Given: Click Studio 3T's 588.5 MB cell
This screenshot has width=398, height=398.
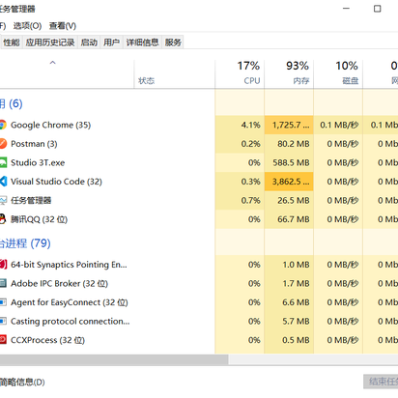Looking at the screenshot, I should point(289,162).
